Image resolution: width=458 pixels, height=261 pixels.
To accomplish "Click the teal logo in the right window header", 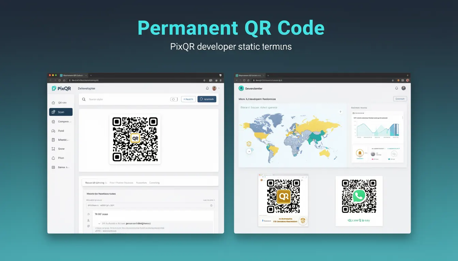I will point(241,88).
